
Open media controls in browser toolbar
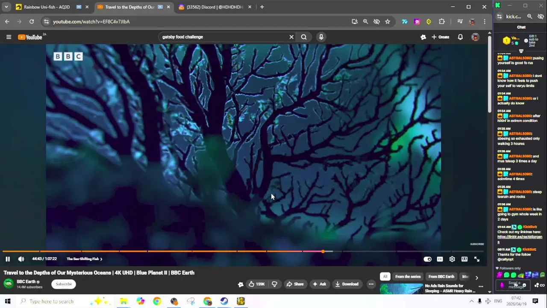[x=460, y=21]
